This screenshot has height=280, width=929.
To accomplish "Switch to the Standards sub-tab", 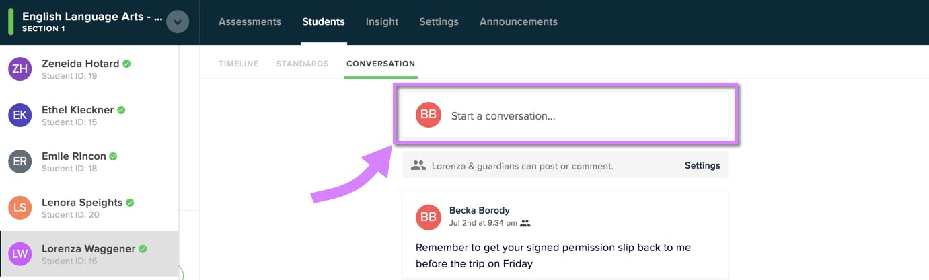I will click(303, 64).
